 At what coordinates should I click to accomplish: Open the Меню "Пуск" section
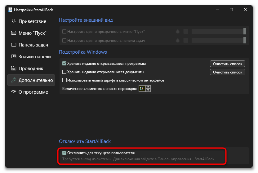pyautogui.click(x=31, y=33)
